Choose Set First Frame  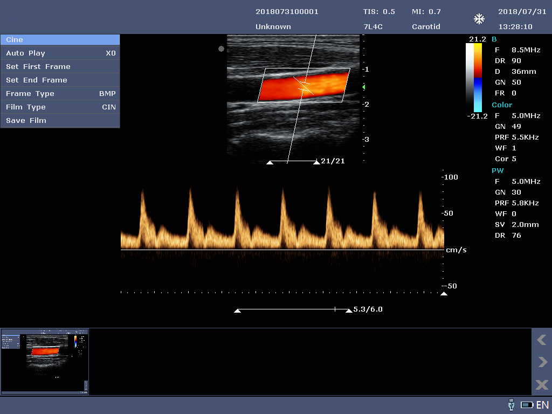[60, 67]
